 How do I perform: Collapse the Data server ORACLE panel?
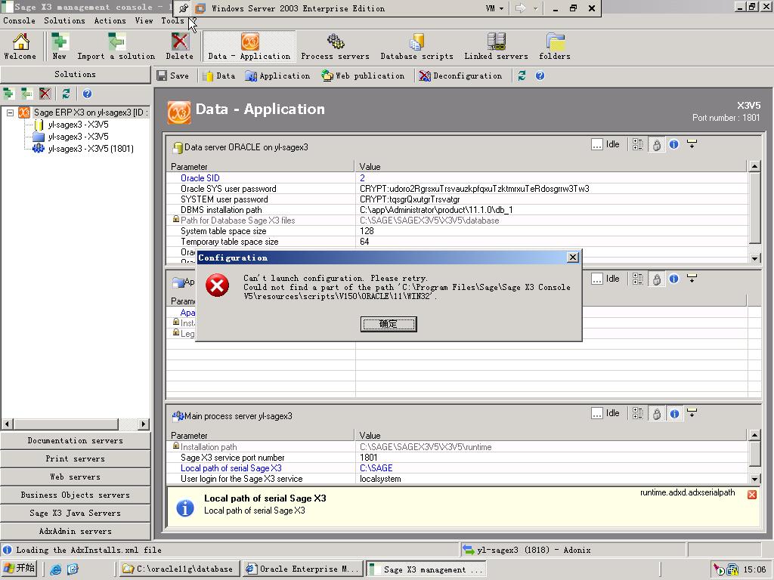692,144
